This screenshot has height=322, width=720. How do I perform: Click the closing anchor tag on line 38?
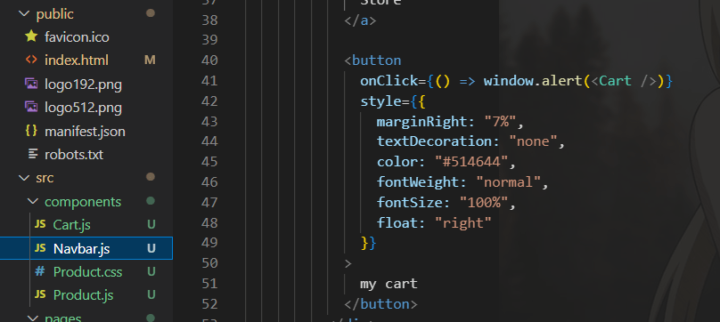click(361, 20)
